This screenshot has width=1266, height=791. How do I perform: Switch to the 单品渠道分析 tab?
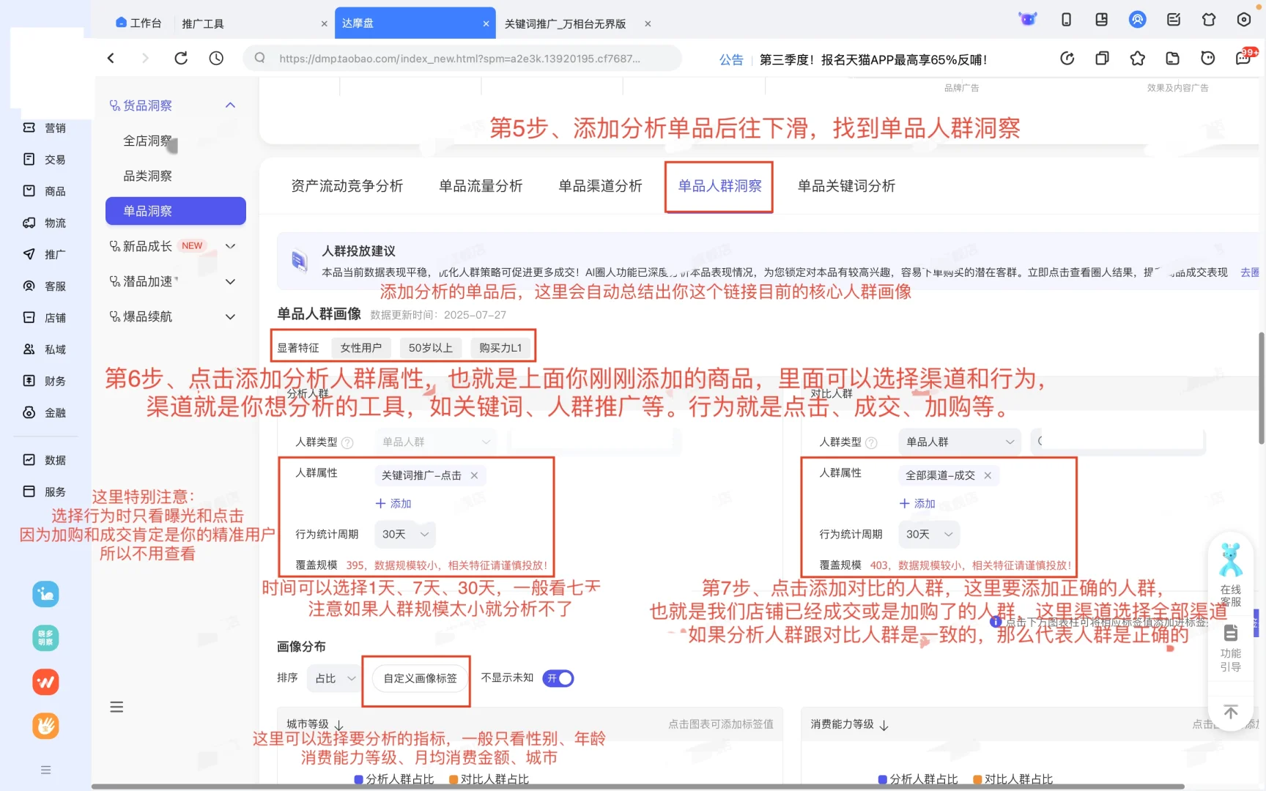click(599, 186)
